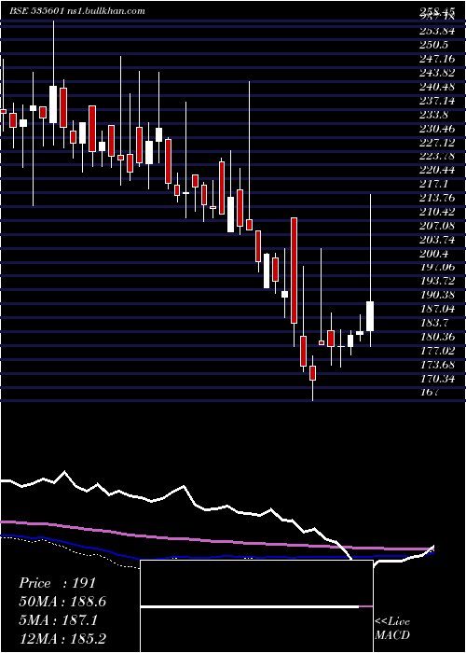Click the 187.04 price axis label

(x=436, y=308)
